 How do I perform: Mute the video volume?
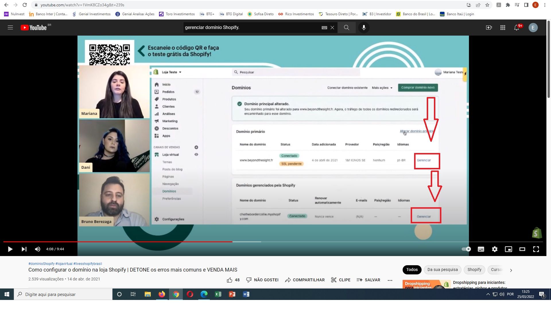coord(38,249)
